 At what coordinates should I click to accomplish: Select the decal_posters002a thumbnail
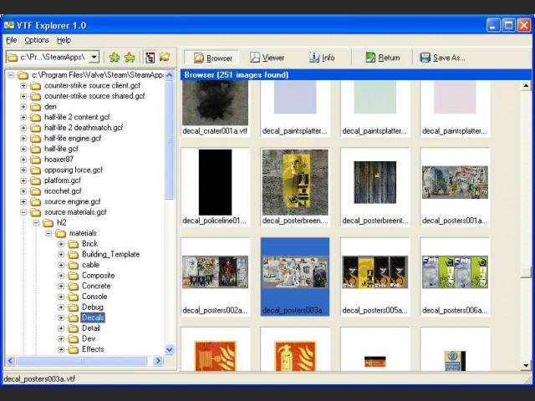216,277
